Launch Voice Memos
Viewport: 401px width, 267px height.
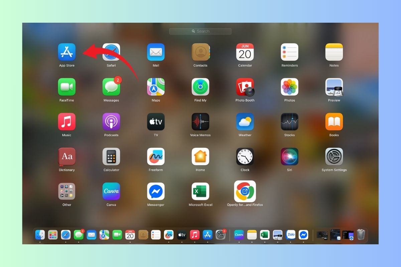[200, 121]
